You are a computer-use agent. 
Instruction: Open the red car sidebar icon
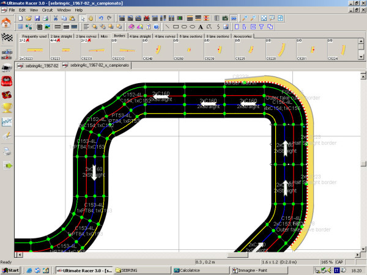(x=7, y=81)
